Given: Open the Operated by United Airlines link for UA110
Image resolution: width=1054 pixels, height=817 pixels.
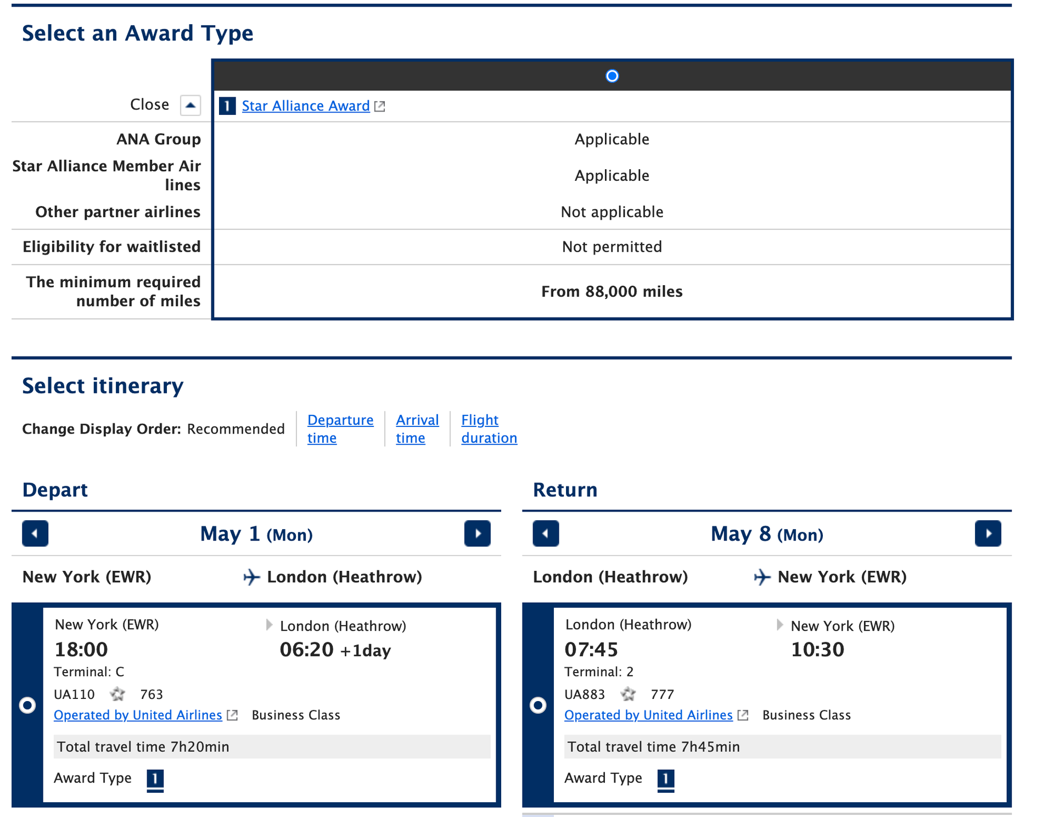Looking at the screenshot, I should tap(137, 715).
